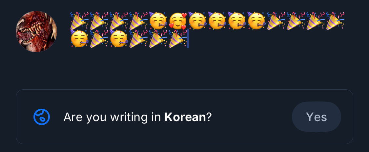
Task: Click the last party popper in top row
Action: coord(335,20)
